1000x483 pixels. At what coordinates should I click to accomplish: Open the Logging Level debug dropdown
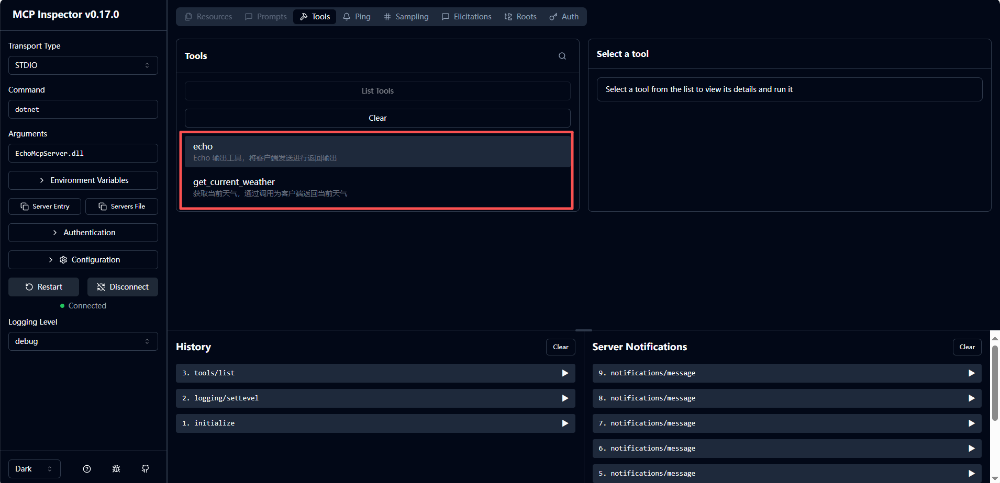click(83, 341)
